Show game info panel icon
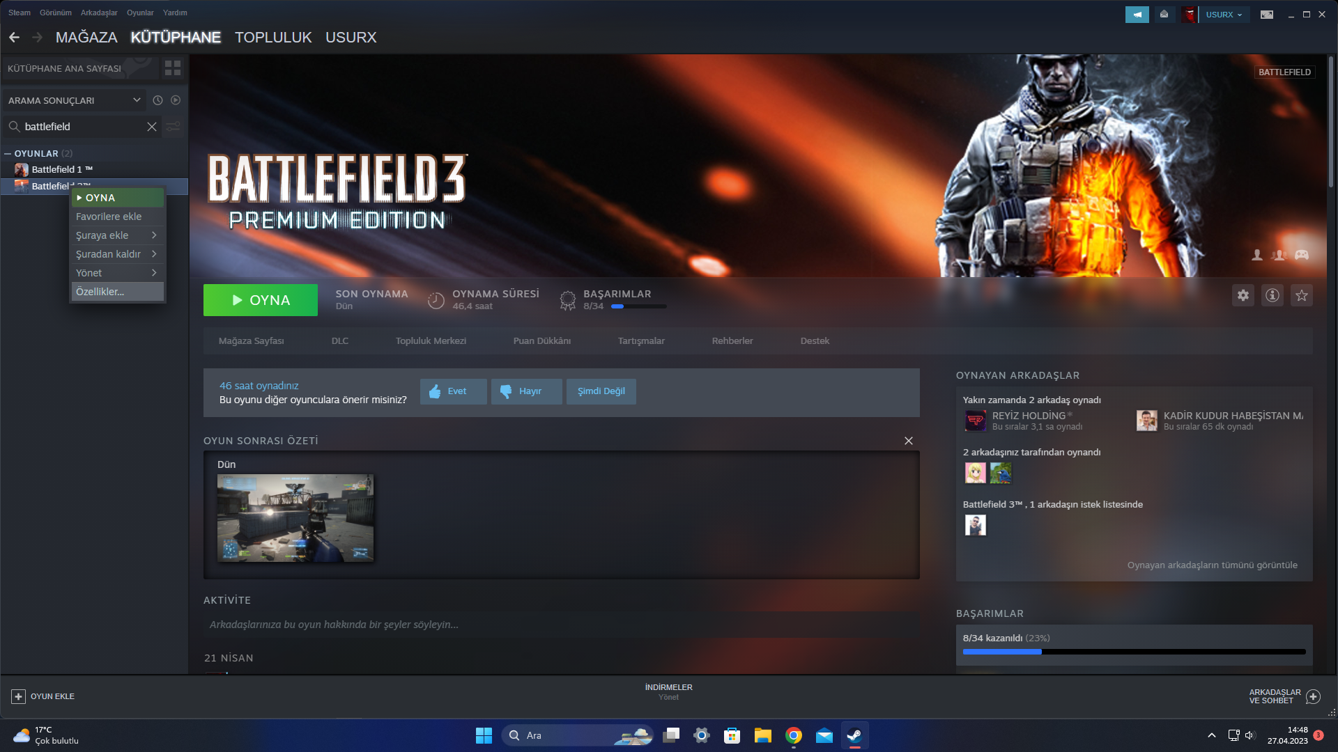1338x752 pixels. tap(1272, 295)
